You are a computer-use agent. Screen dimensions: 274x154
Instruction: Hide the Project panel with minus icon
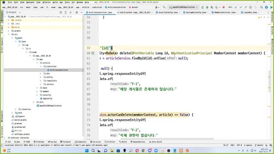pyautogui.click(x=81, y=12)
